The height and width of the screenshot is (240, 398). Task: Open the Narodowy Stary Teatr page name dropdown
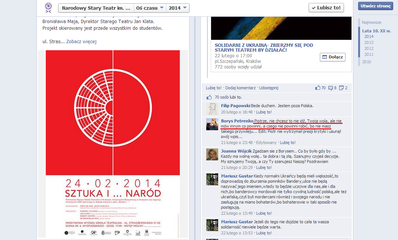(x=96, y=8)
